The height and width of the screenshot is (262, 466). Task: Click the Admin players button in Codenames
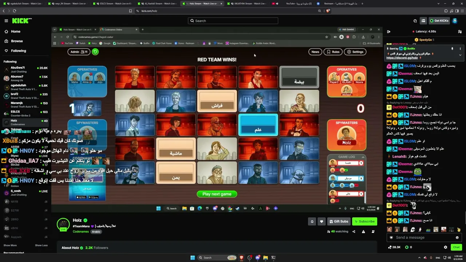(79, 52)
